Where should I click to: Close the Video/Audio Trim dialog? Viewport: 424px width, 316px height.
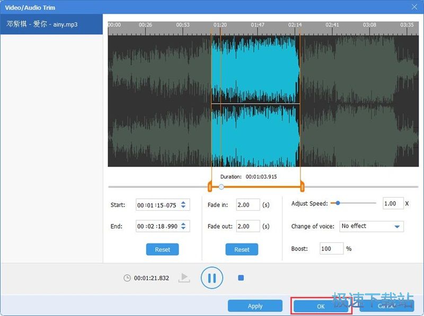point(414,7)
